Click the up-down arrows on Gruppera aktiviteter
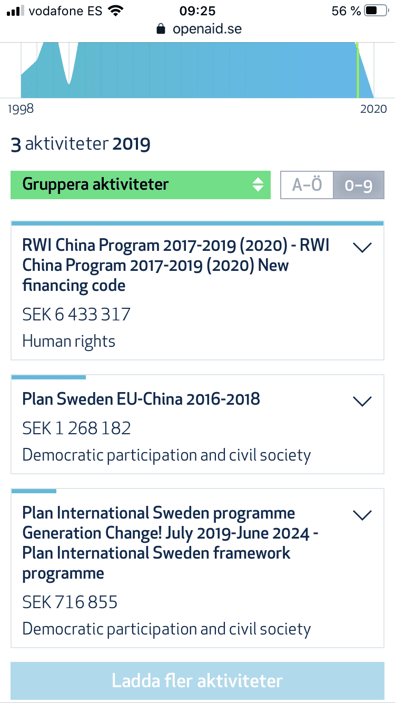 (x=258, y=185)
